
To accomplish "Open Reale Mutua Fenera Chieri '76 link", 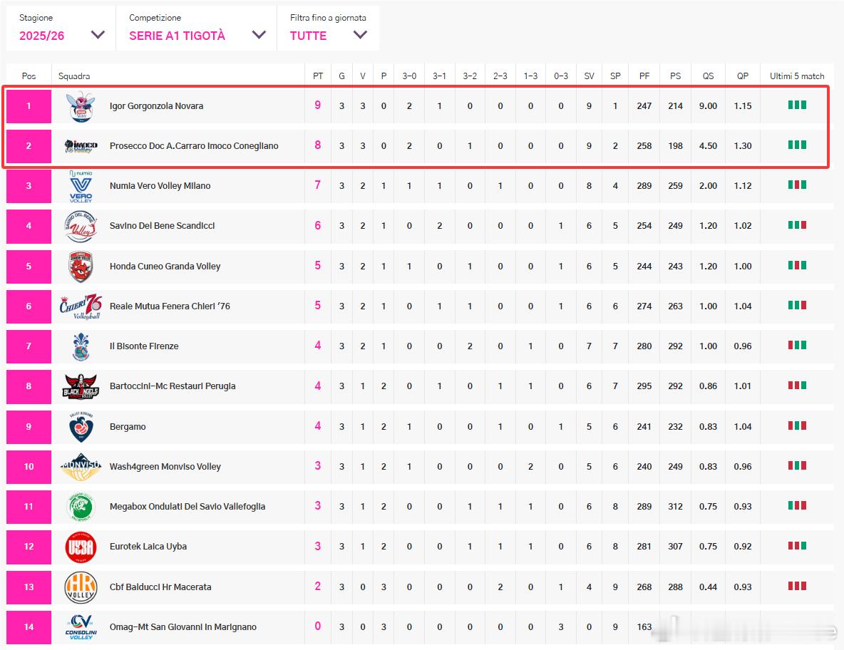I will point(170,306).
